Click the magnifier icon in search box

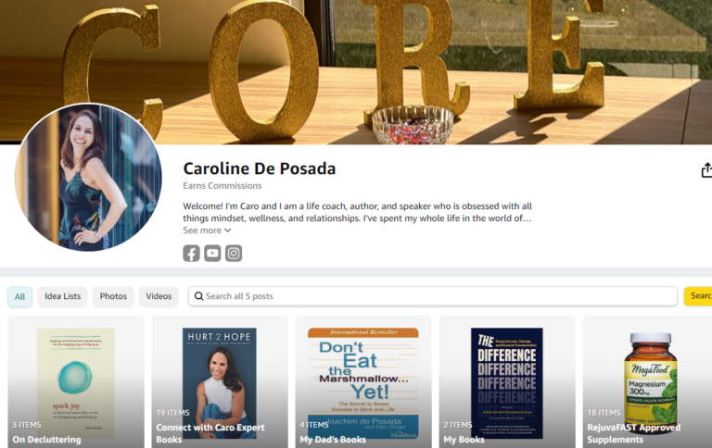coord(198,296)
